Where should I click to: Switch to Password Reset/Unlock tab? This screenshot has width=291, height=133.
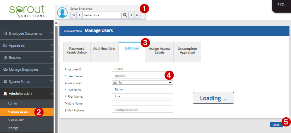coord(77,51)
